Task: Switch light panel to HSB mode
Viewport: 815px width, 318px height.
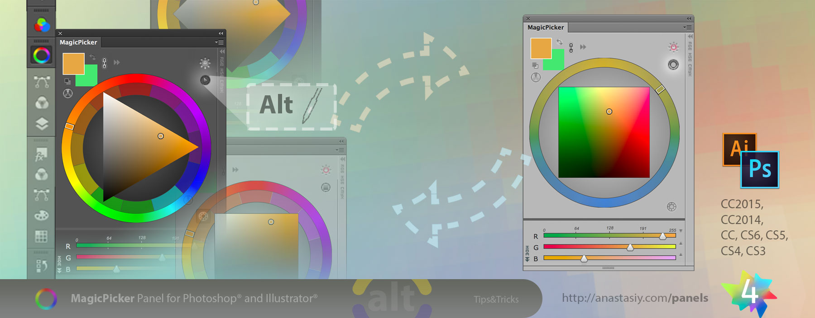Action: tap(690, 57)
